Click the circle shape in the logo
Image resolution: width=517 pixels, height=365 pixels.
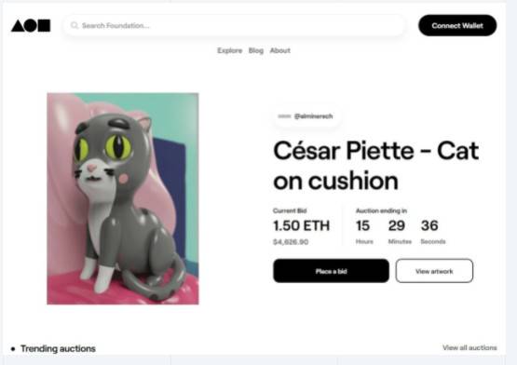click(x=31, y=25)
